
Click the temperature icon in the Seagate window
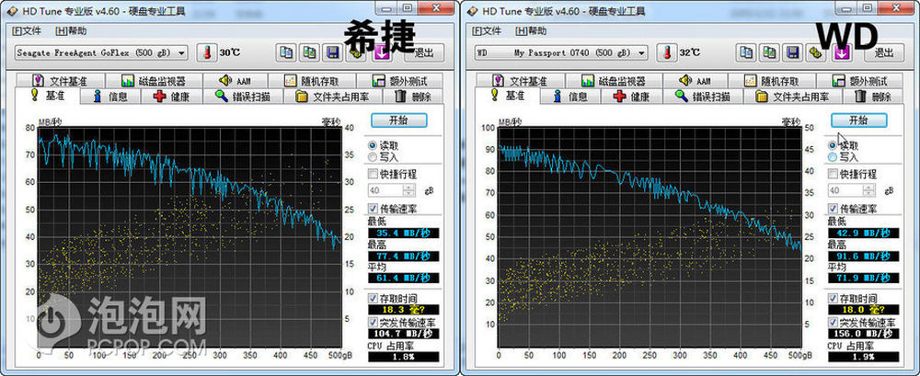point(206,52)
